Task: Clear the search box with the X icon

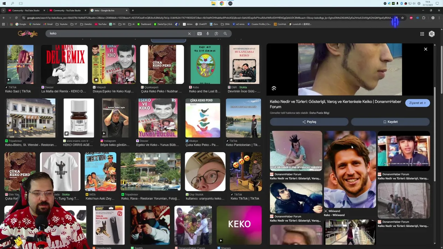Action: point(189,34)
